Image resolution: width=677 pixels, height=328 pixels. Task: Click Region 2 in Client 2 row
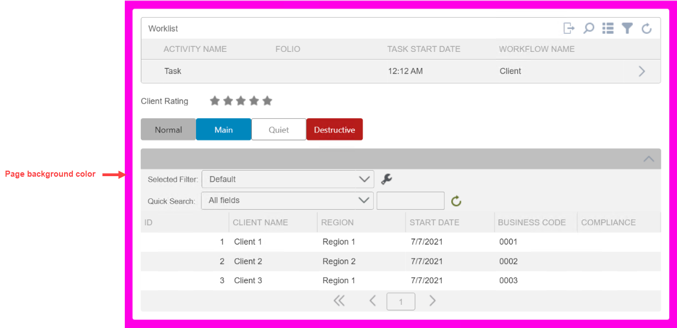tap(339, 261)
